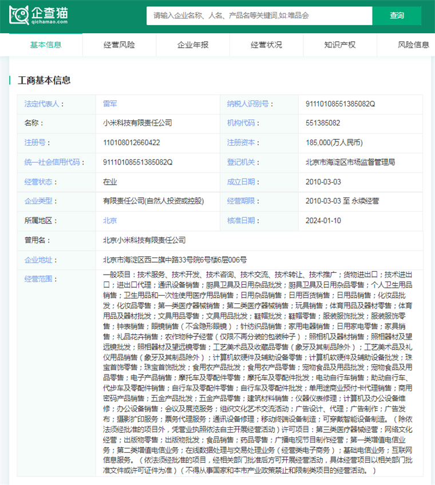Click the search box for company names
The height and width of the screenshot is (485, 435).
coord(259,16)
